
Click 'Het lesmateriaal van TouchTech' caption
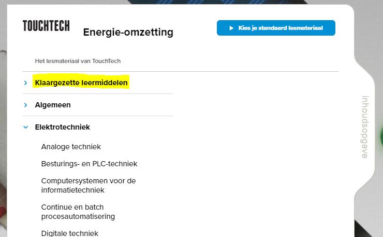pos(78,61)
